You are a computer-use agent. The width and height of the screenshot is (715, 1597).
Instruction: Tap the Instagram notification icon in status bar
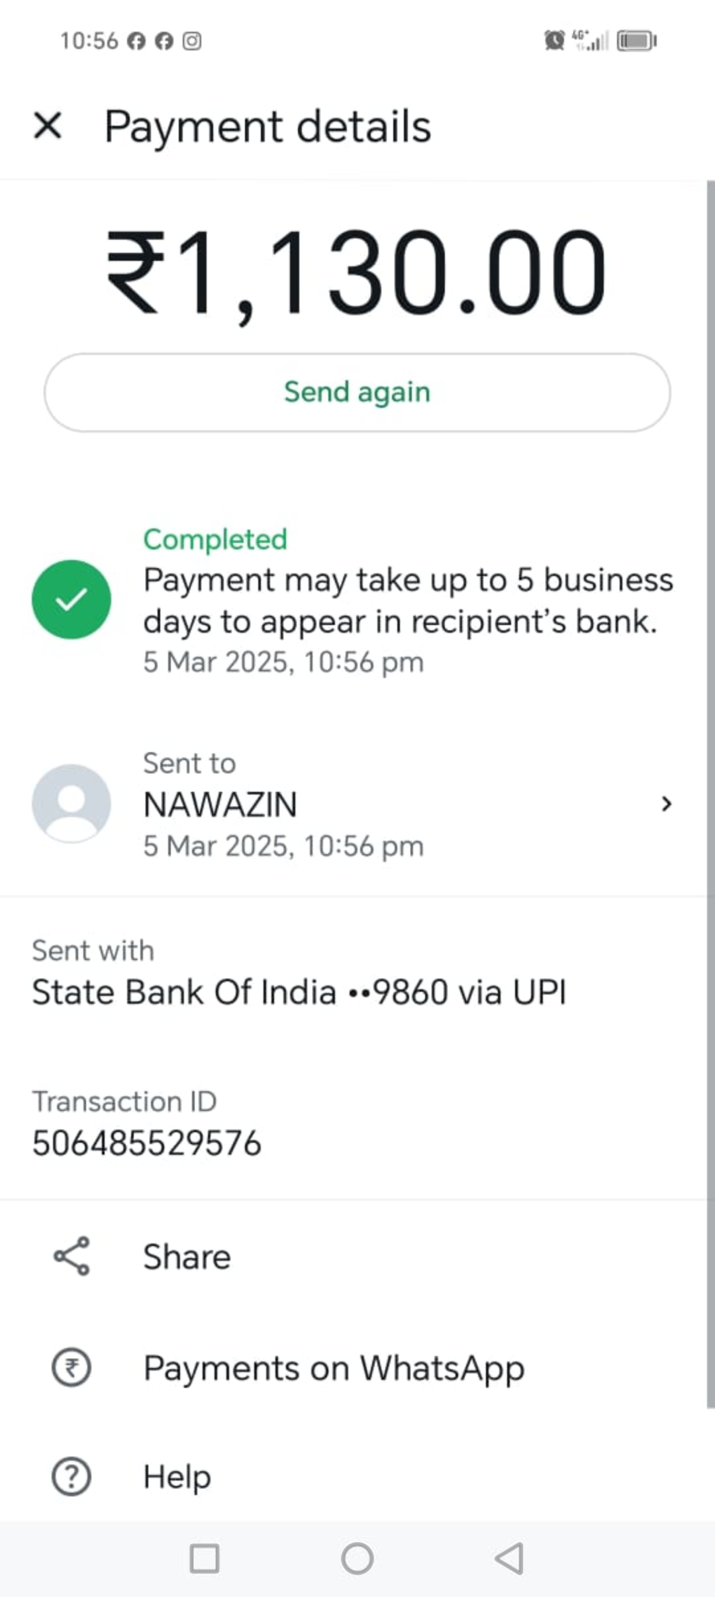(192, 41)
